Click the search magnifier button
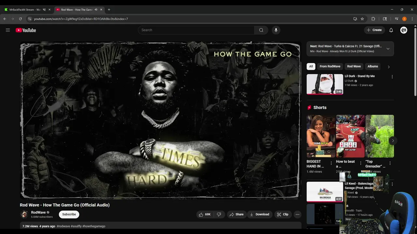The width and height of the screenshot is (417, 234). 261,30
